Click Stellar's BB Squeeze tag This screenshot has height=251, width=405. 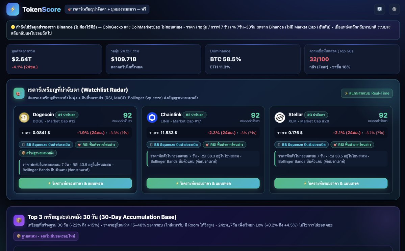click(301, 145)
